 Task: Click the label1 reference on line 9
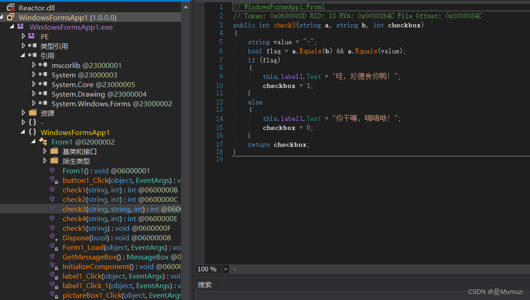coord(291,77)
